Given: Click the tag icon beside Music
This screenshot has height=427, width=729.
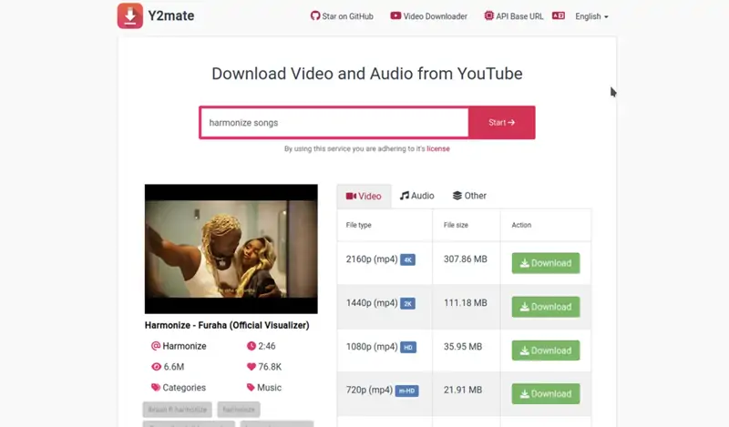Looking at the screenshot, I should click(251, 387).
